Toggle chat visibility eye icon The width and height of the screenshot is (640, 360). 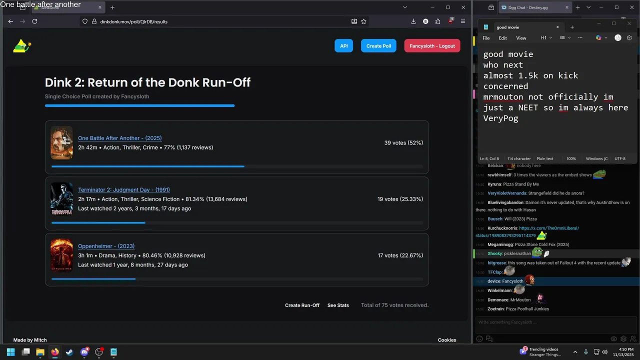(x=614, y=339)
